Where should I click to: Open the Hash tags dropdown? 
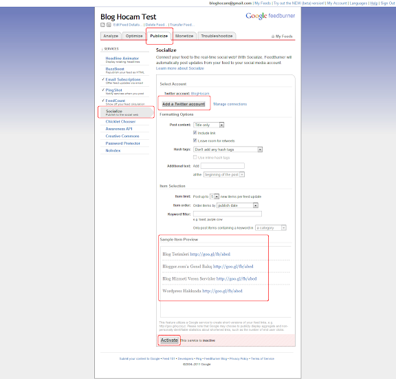pyautogui.click(x=228, y=150)
